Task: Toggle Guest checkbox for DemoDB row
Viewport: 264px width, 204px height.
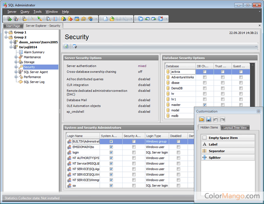Action: [x=241, y=88]
